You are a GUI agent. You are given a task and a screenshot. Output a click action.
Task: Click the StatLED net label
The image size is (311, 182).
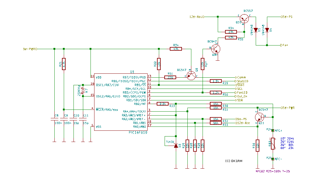(242, 81)
